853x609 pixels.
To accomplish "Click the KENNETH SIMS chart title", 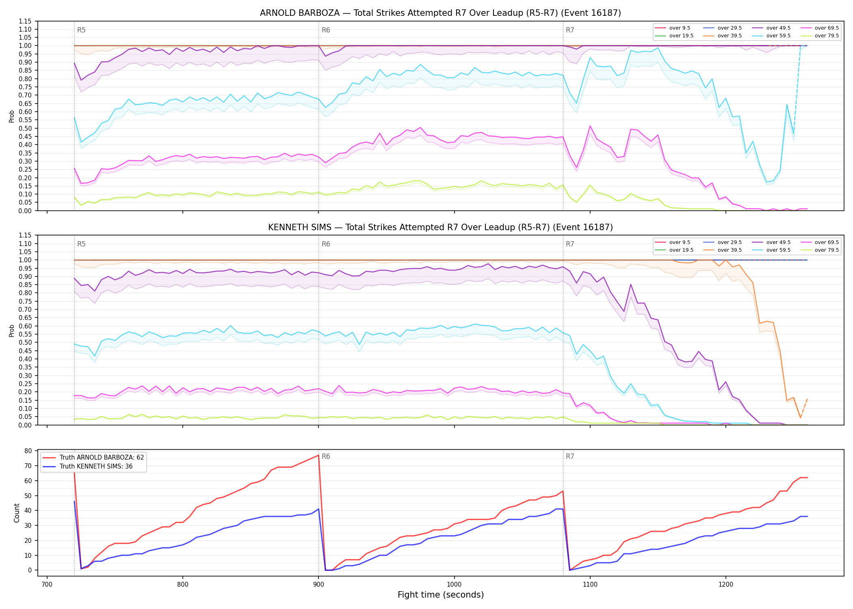I will [440, 227].
